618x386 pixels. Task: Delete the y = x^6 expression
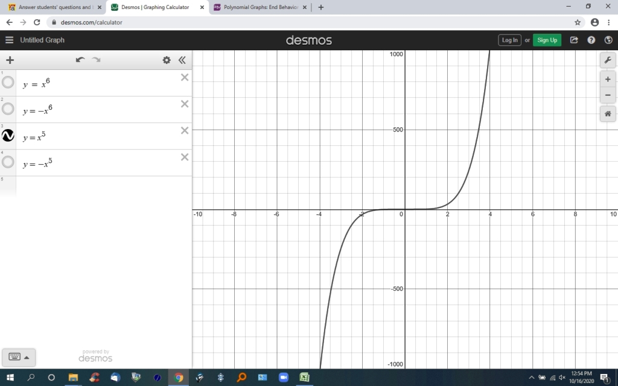click(x=185, y=78)
